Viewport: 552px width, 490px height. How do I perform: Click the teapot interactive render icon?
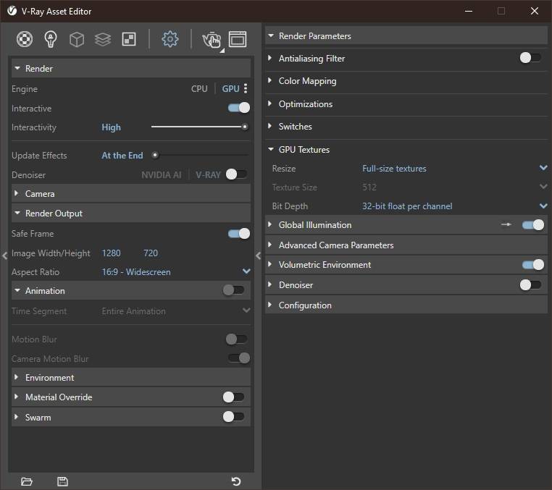212,39
